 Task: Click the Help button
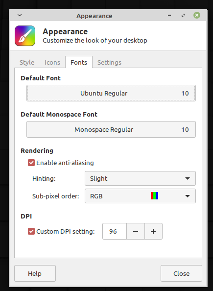[x=35, y=273]
